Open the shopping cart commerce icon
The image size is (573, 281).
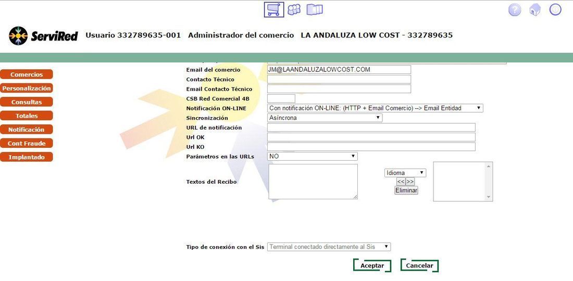click(273, 10)
